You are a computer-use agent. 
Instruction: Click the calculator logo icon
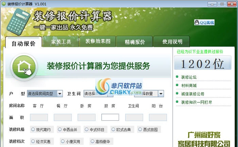coord(18,22)
